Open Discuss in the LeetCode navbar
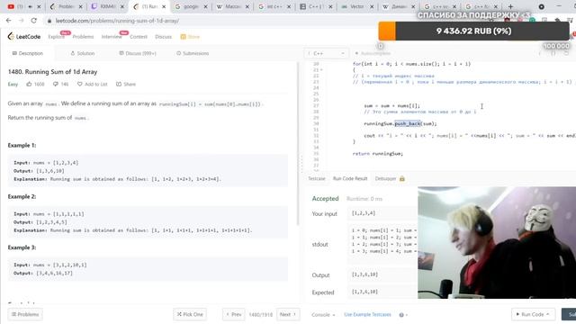The width and height of the screenshot is (576, 324). pyautogui.click(x=164, y=37)
